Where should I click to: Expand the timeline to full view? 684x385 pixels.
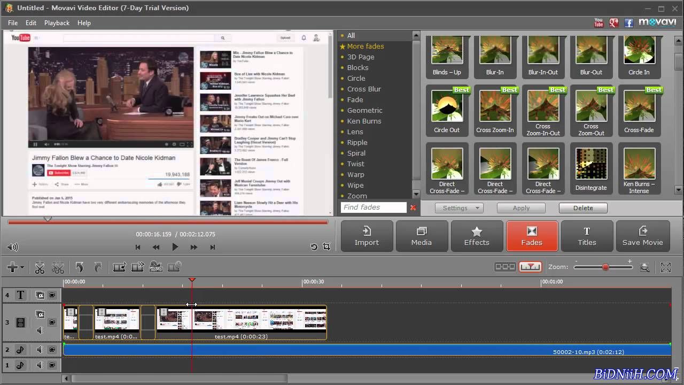pyautogui.click(x=666, y=267)
